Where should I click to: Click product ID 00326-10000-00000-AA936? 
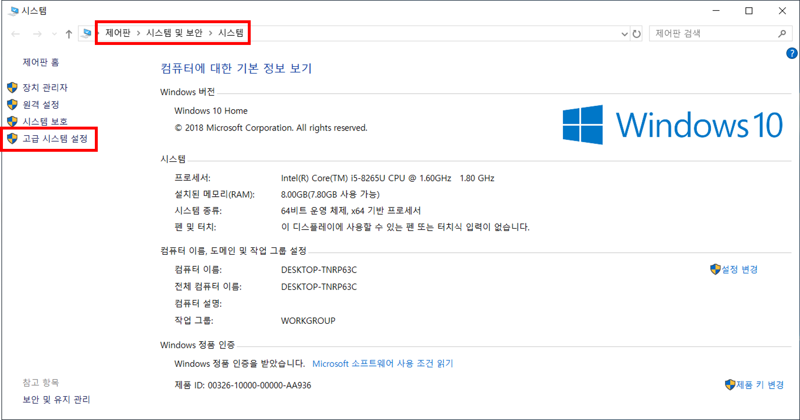[259, 385]
